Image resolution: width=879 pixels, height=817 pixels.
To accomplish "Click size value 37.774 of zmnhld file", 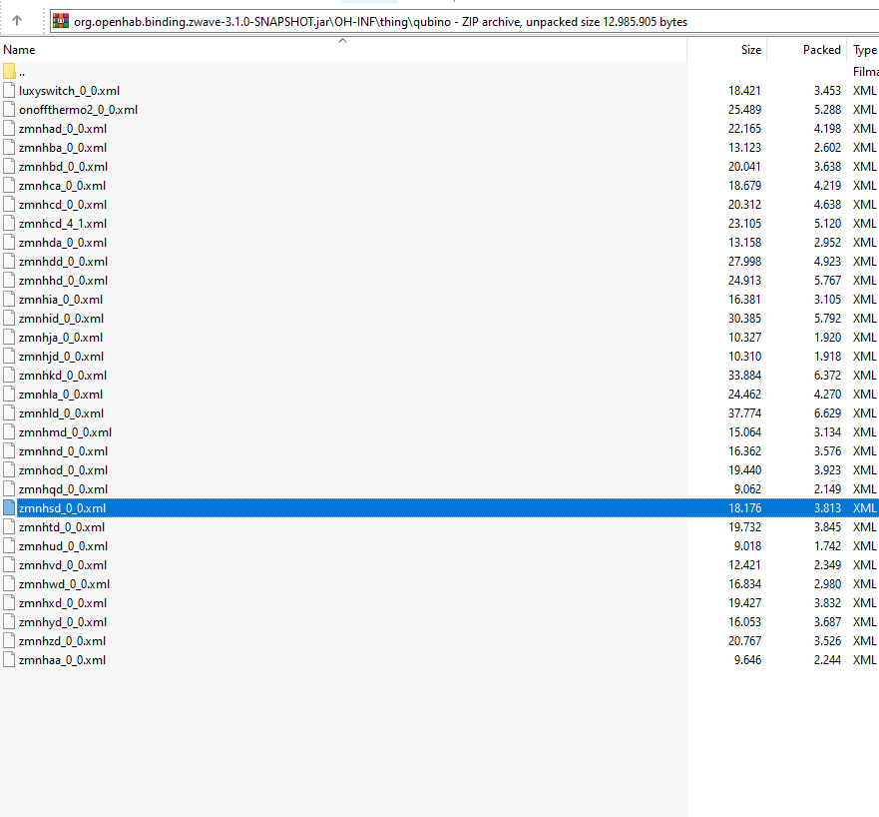I will [744, 412].
